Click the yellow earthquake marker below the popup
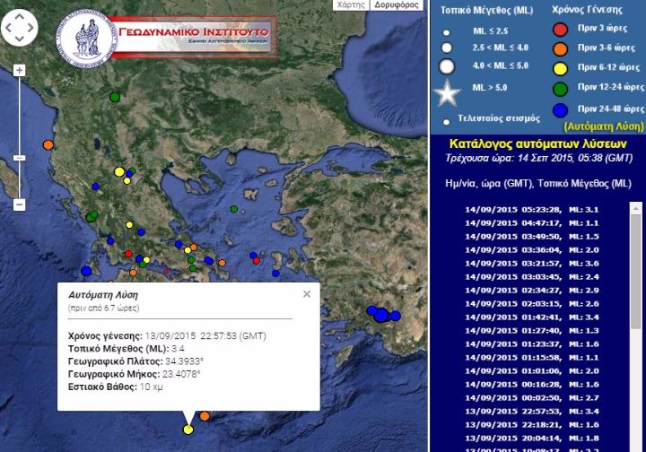 pos(188,430)
